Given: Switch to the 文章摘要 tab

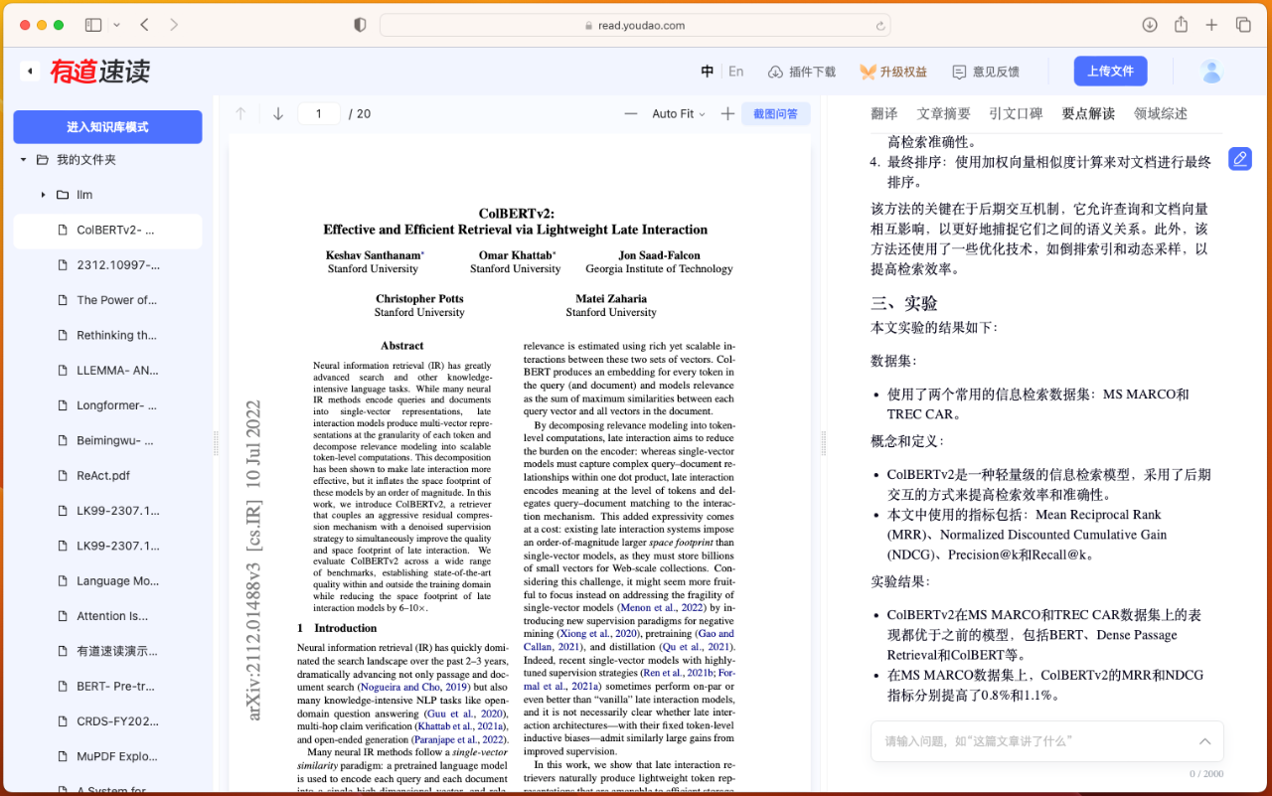Looking at the screenshot, I should pos(943,113).
